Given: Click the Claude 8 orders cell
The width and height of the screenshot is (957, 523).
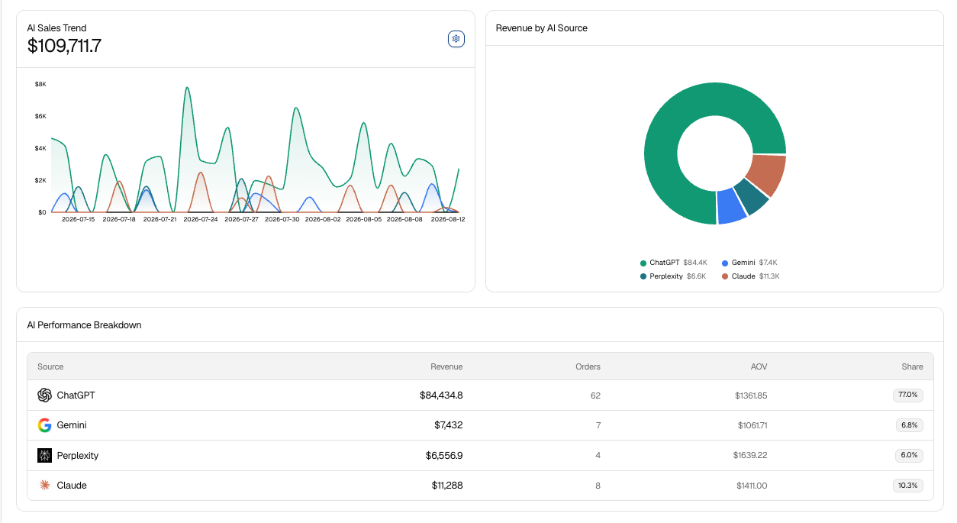Looking at the screenshot, I should (x=598, y=486).
